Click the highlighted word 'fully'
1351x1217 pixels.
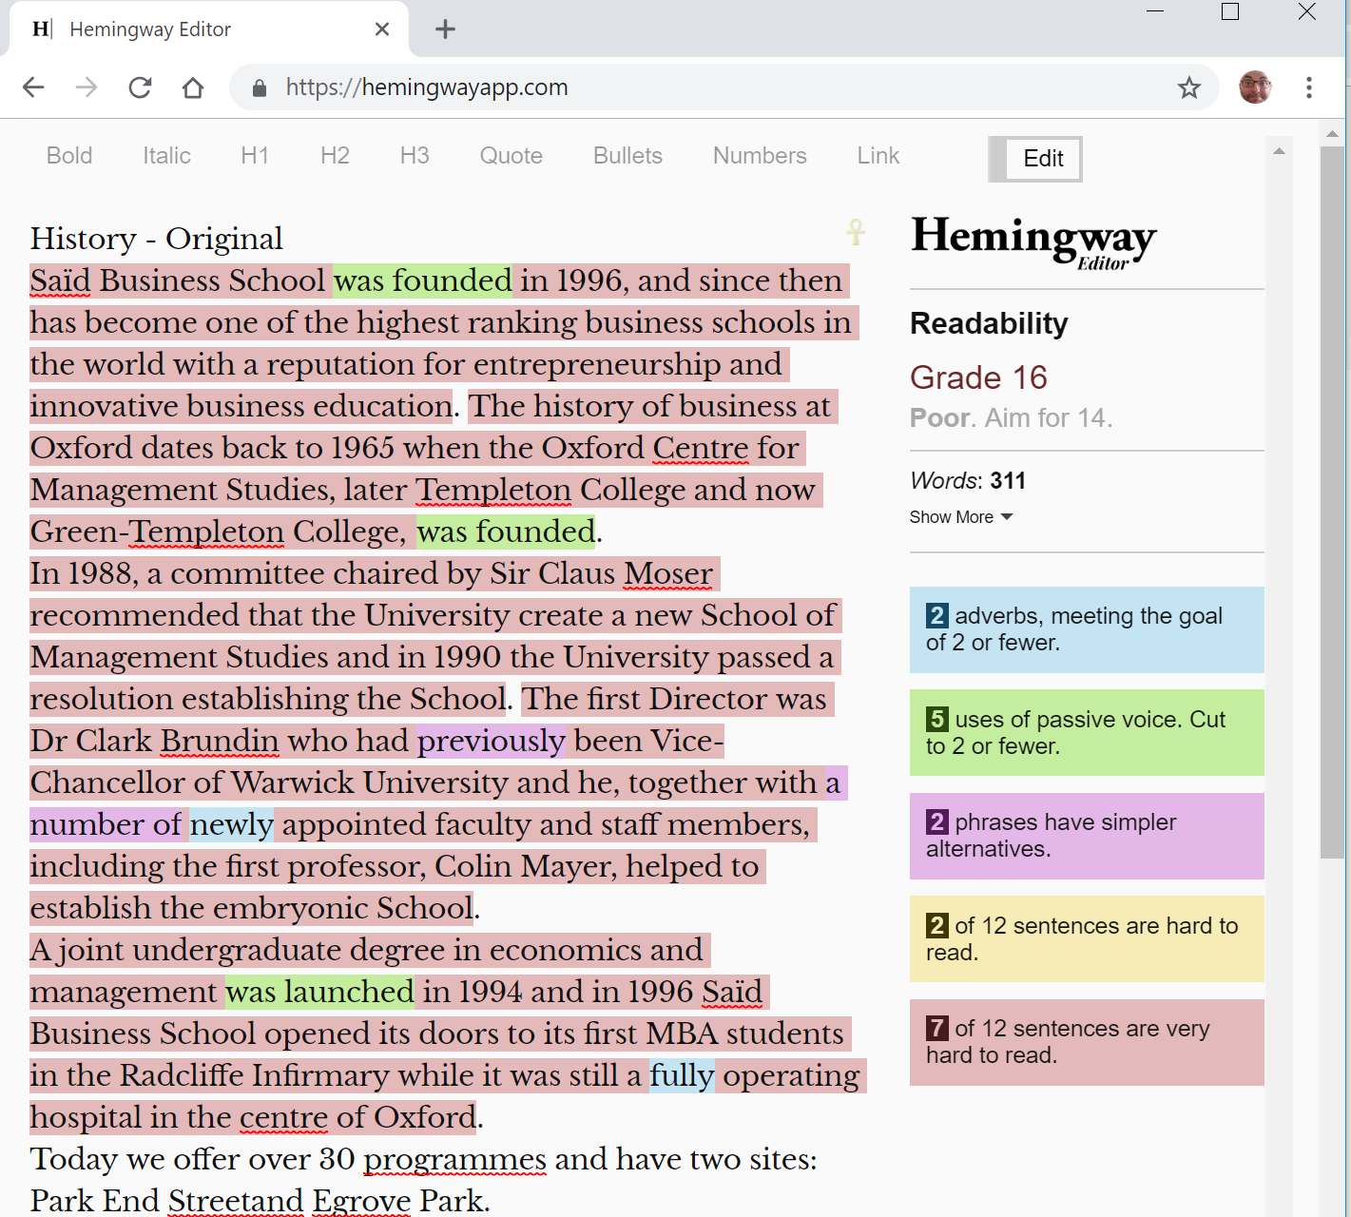tap(682, 1075)
